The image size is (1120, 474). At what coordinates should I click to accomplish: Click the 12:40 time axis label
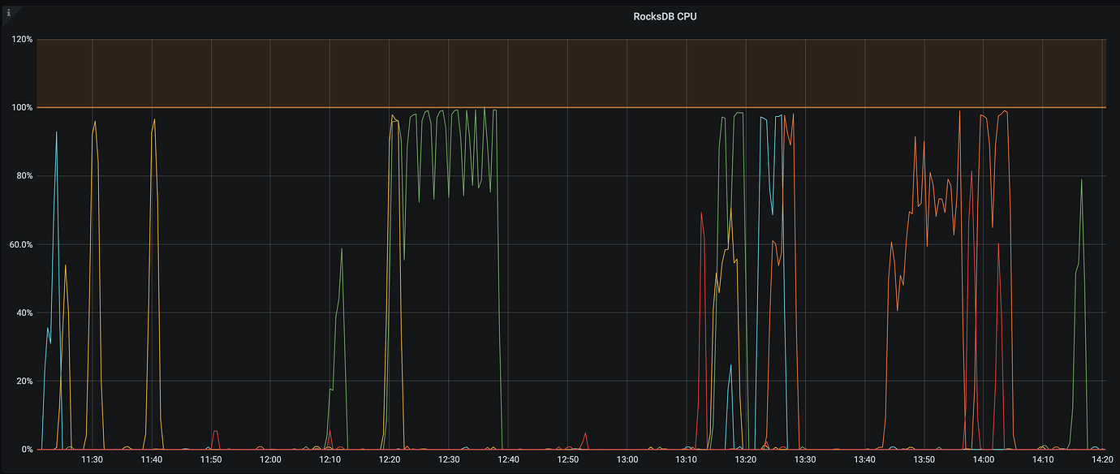(508, 459)
